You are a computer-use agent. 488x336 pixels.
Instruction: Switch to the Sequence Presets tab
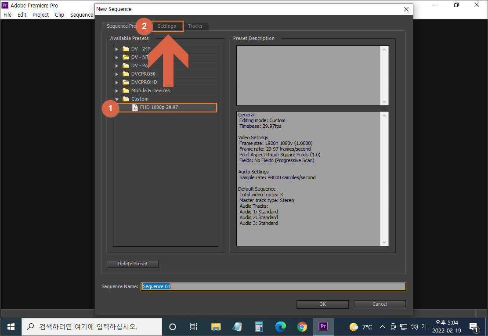[x=121, y=26]
